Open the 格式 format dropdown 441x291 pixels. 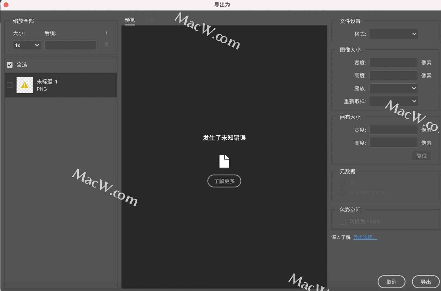(x=393, y=34)
